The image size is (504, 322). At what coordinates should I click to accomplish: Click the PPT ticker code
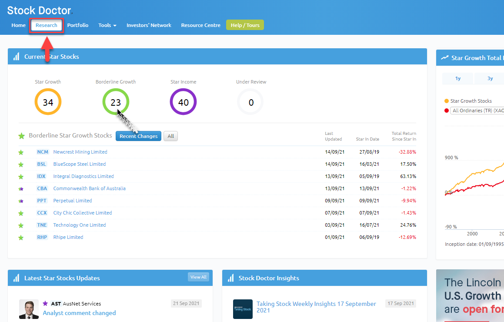coord(42,201)
